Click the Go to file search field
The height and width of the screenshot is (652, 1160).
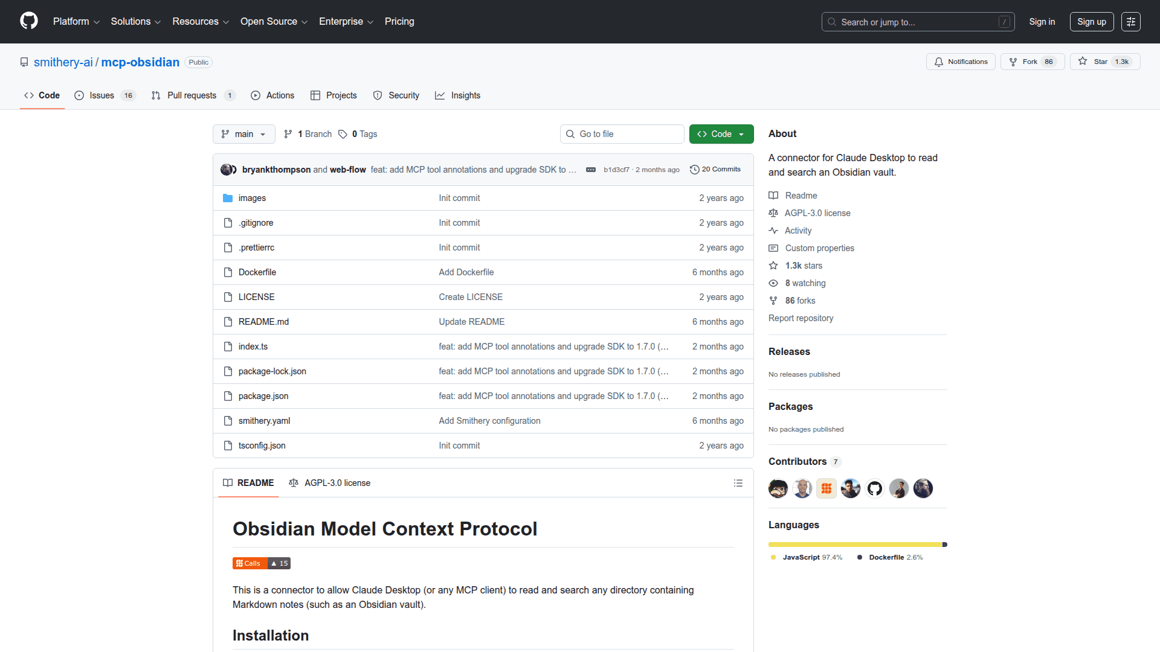point(622,134)
